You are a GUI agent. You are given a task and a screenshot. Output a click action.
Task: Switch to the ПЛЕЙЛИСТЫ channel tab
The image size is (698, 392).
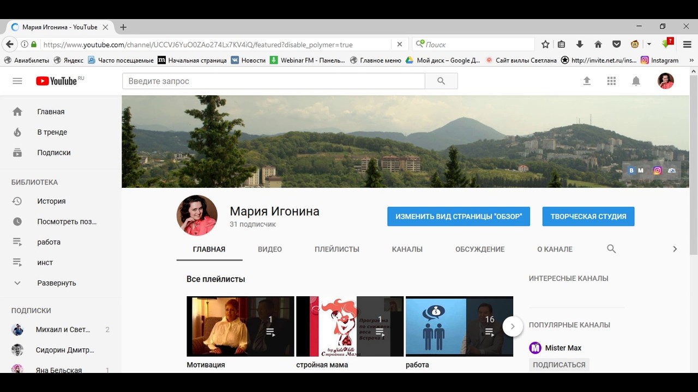(x=337, y=249)
